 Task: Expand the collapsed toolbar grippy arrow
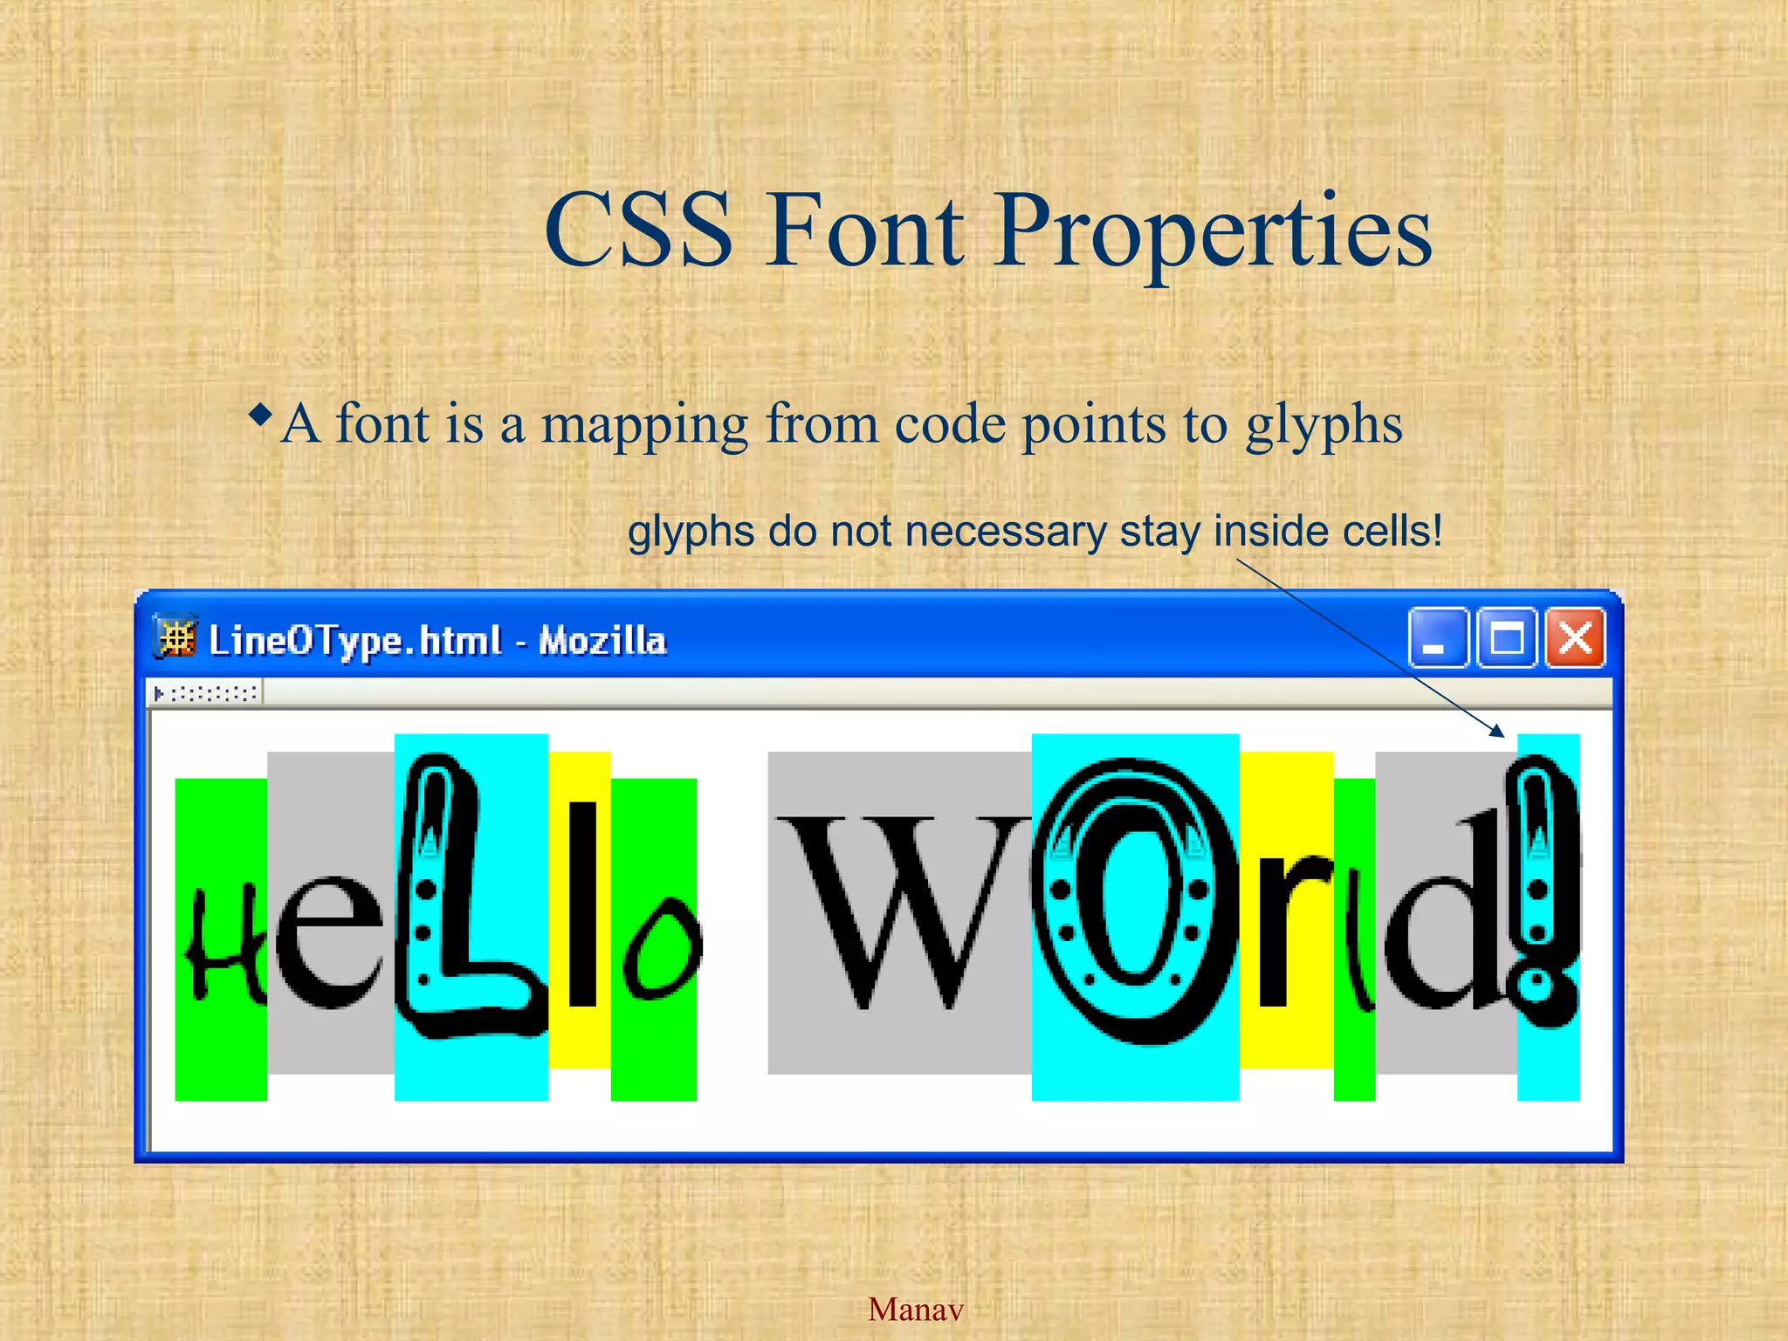point(160,694)
